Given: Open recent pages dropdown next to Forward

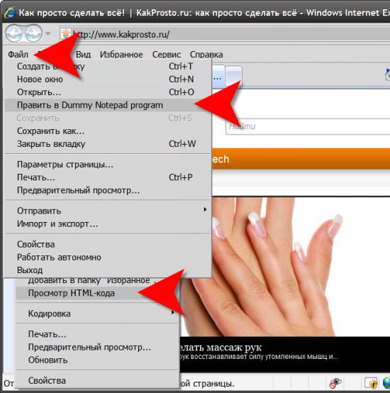Looking at the screenshot, I should [48, 33].
